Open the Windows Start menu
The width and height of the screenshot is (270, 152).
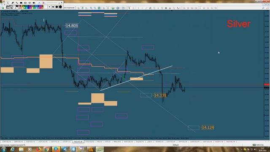click(3, 149)
